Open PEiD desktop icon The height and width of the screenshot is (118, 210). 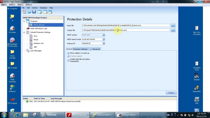tap(197, 100)
